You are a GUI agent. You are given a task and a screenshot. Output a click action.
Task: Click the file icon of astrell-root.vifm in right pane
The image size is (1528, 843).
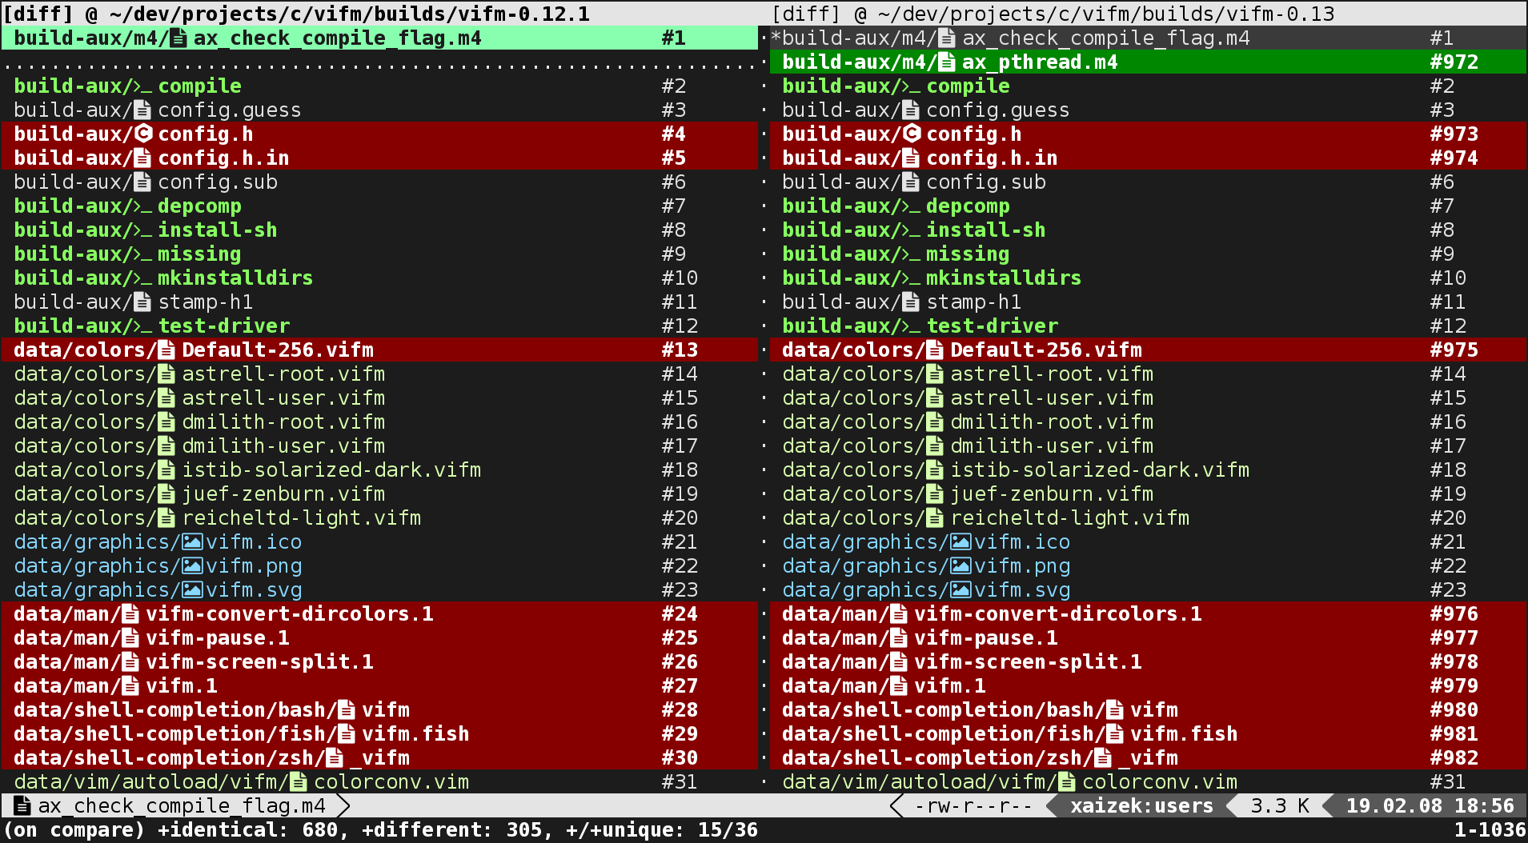click(x=935, y=374)
